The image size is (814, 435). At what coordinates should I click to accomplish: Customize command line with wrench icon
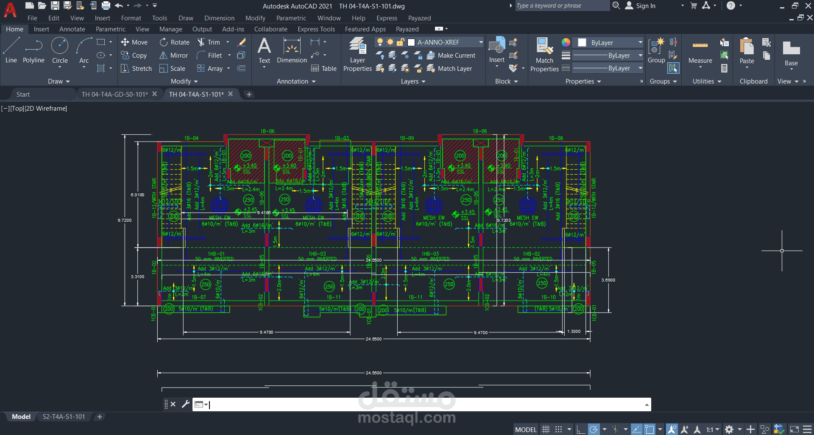(185, 404)
